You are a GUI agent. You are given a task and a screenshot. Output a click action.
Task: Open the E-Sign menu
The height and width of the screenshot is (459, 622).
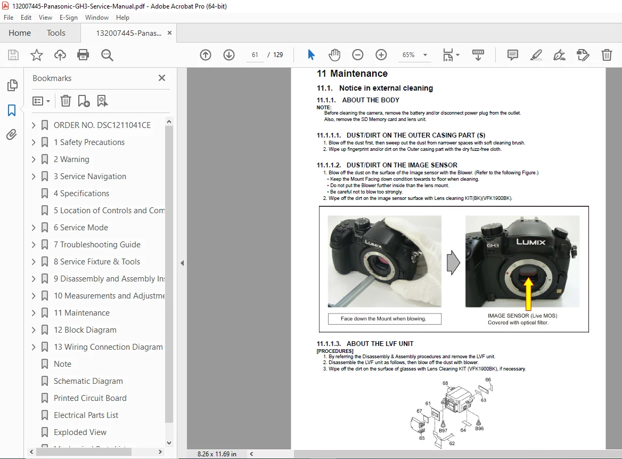coord(69,18)
